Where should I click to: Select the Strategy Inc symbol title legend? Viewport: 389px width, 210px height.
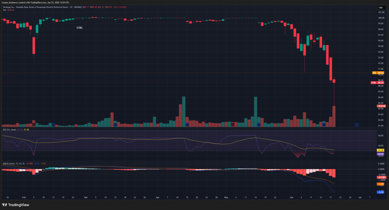point(42,7)
